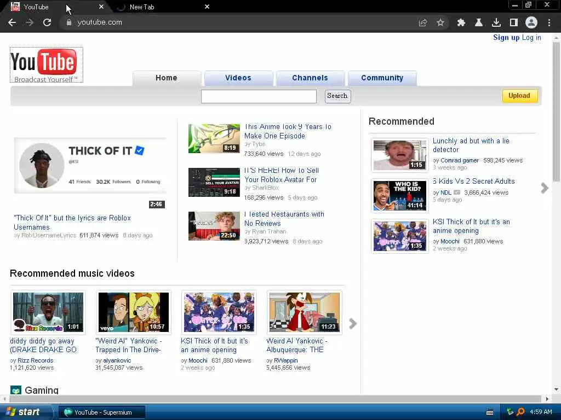The image size is (561, 420).
Task: Open the extensions puzzle icon
Action: tap(461, 23)
